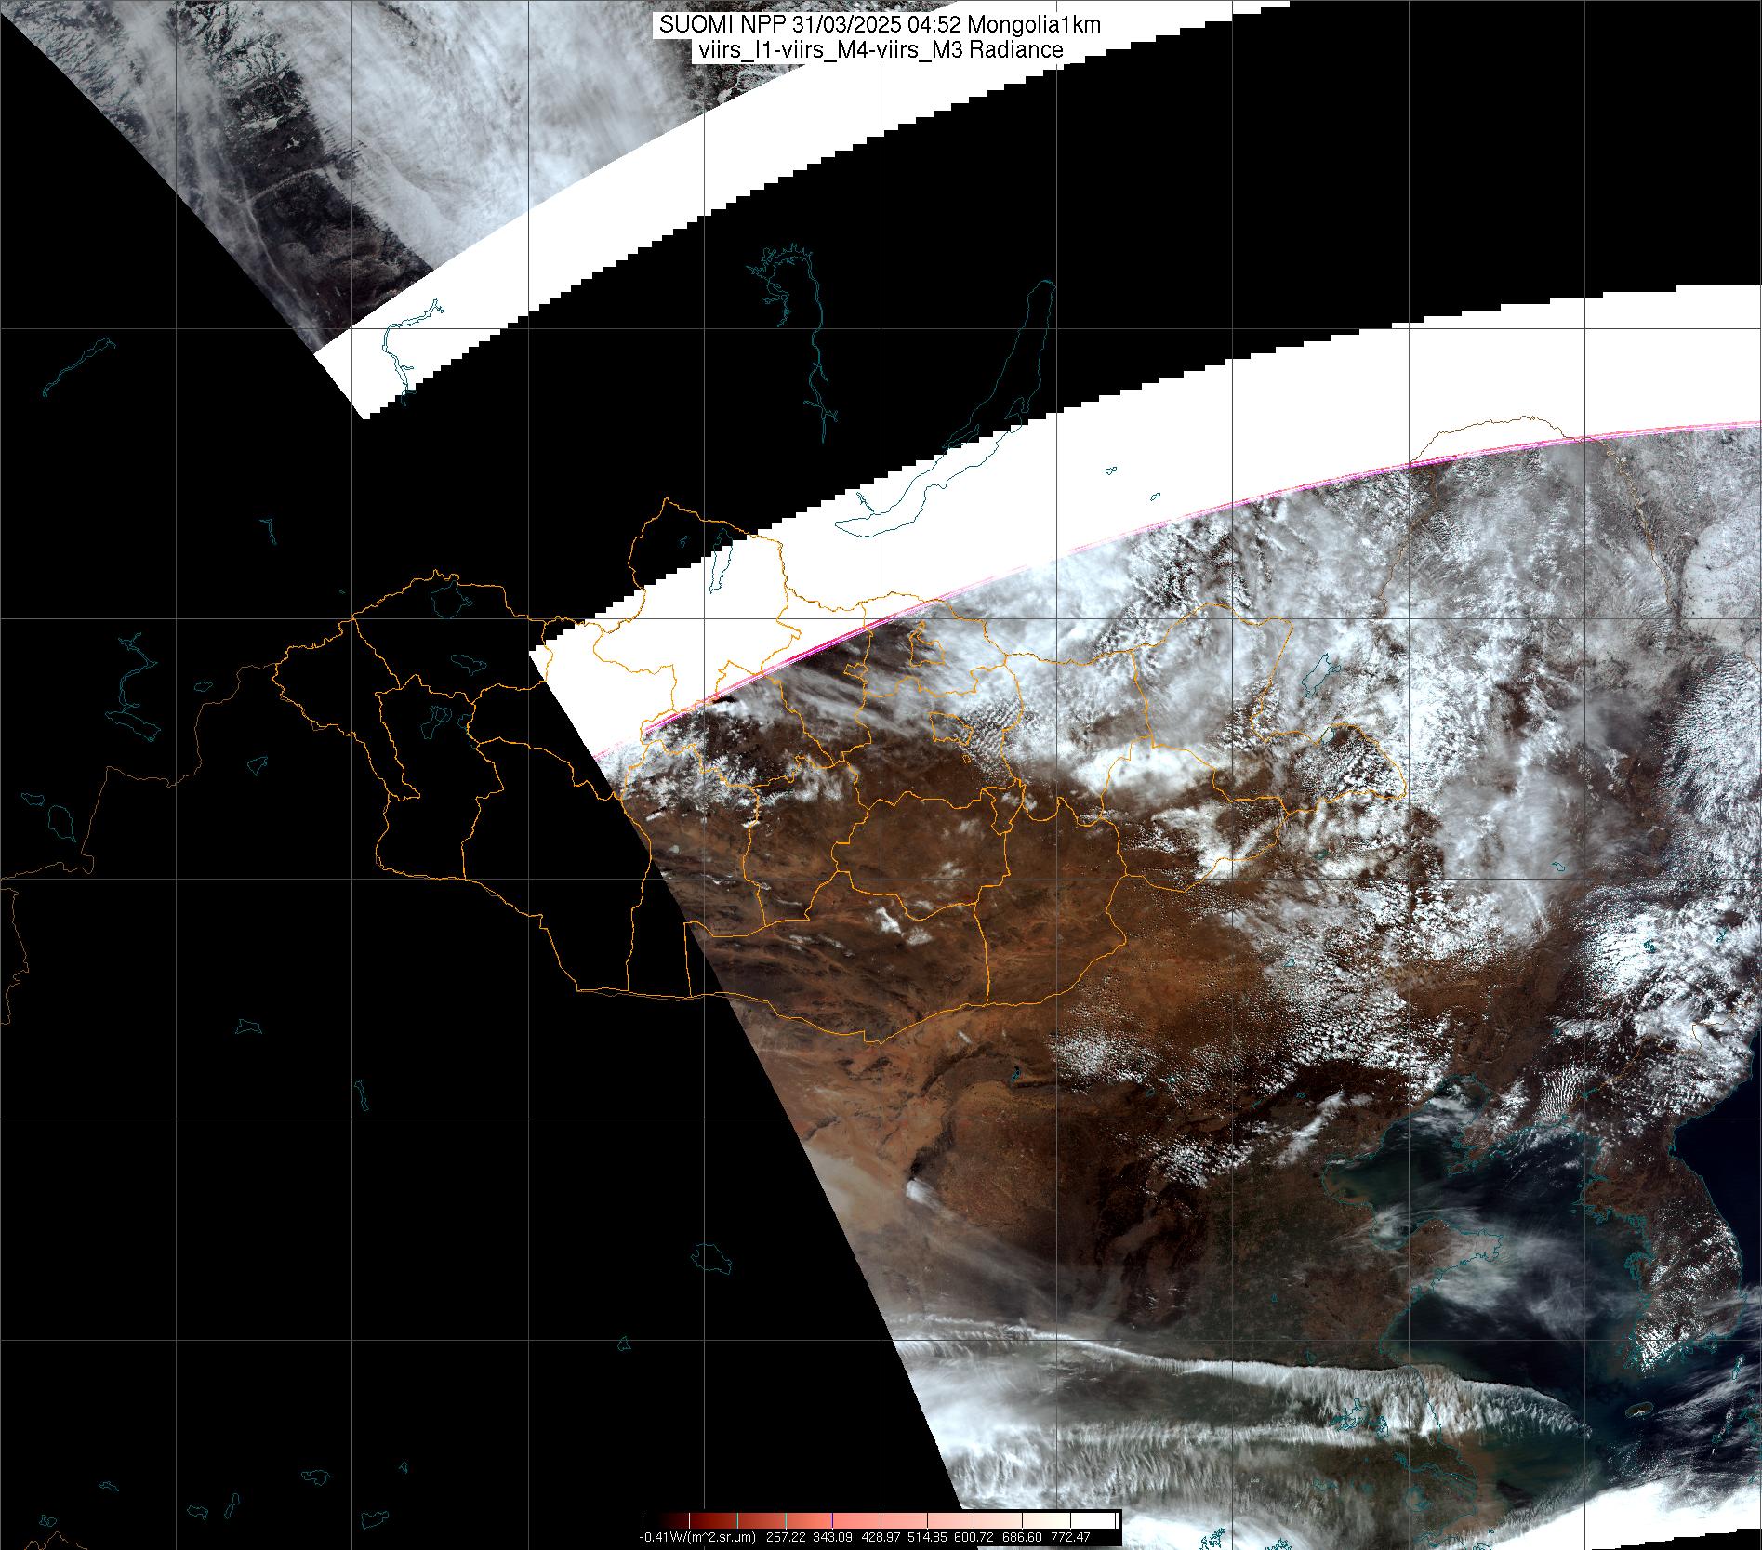The image size is (1762, 1550).
Task: Click the colorbar value "343.09"
Action: 832,1537
